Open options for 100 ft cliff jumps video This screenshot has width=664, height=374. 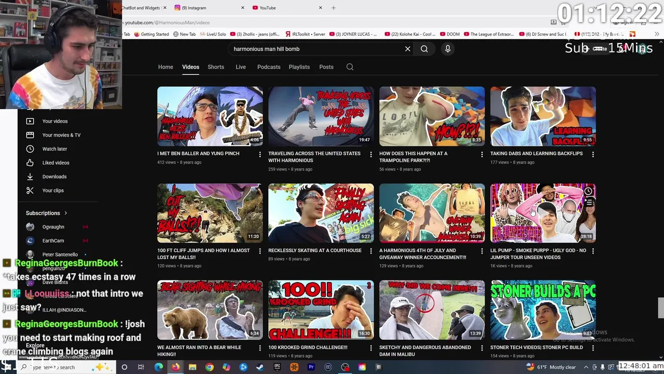[x=260, y=251]
